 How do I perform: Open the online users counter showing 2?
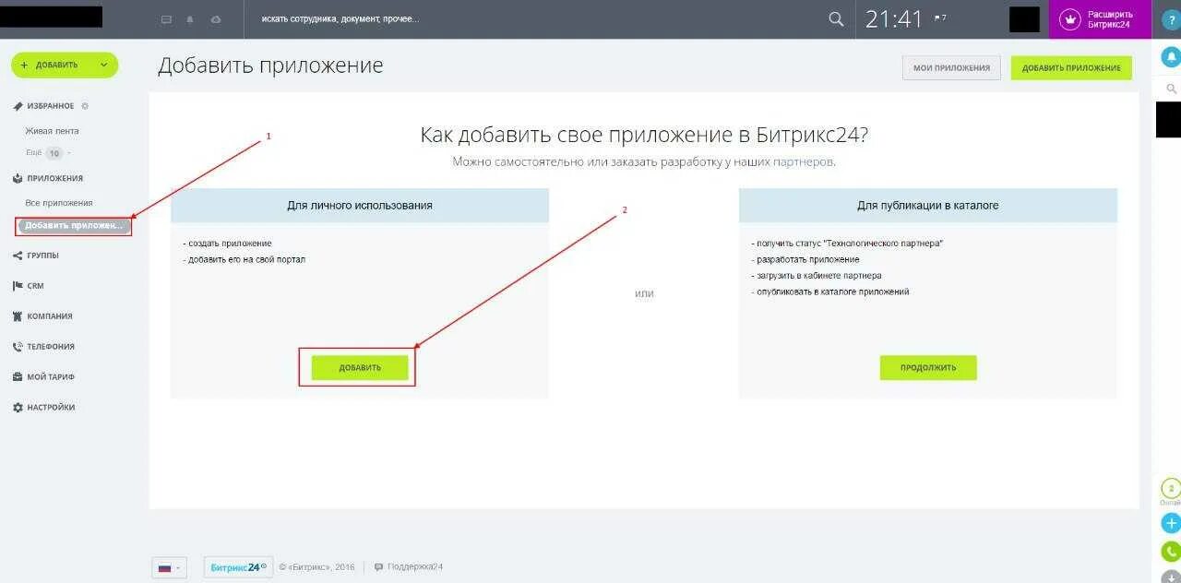1171,490
